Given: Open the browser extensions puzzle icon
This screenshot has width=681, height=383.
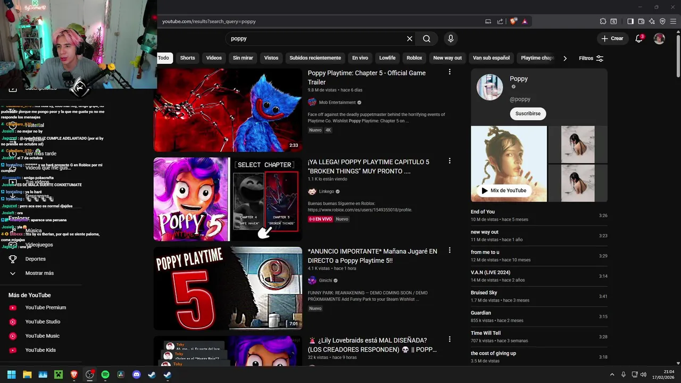Looking at the screenshot, I should coord(603,21).
